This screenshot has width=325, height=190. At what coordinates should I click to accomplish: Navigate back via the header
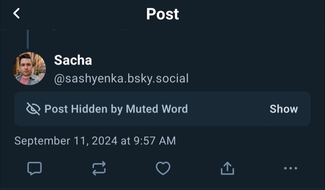click(16, 14)
